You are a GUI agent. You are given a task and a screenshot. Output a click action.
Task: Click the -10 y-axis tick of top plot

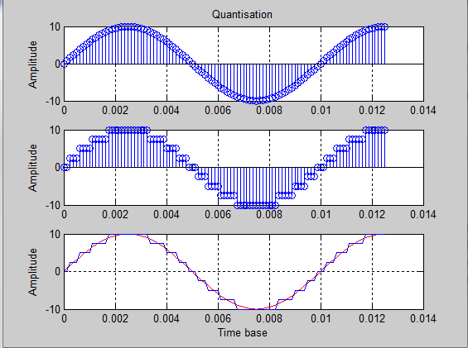click(53, 102)
